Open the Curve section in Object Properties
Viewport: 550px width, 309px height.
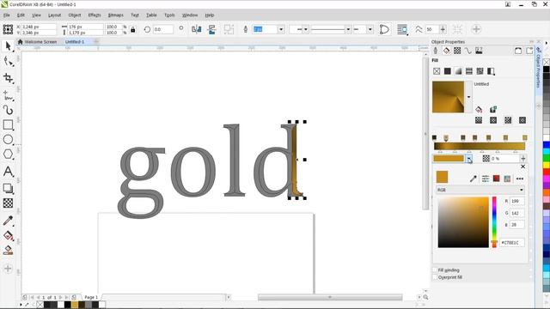[x=467, y=51]
